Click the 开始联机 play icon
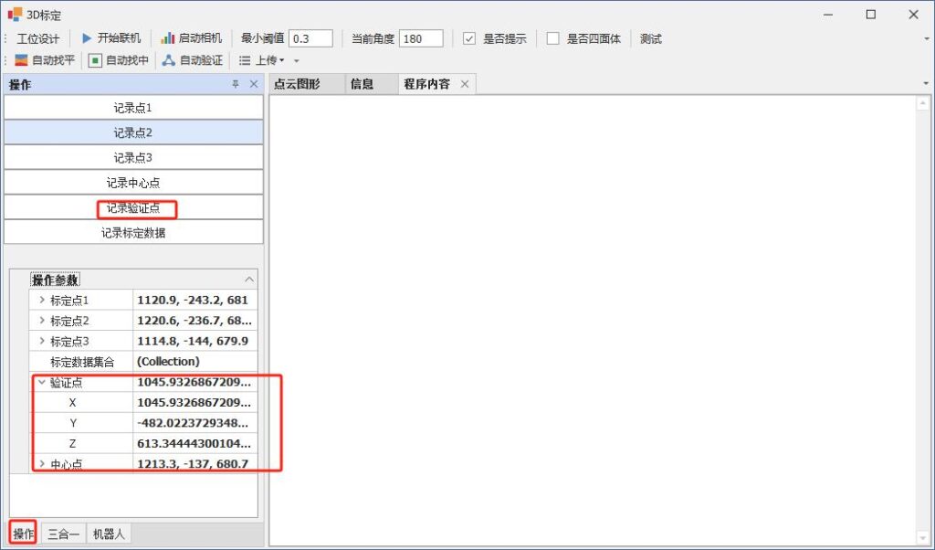The image size is (935, 550). 87,38
